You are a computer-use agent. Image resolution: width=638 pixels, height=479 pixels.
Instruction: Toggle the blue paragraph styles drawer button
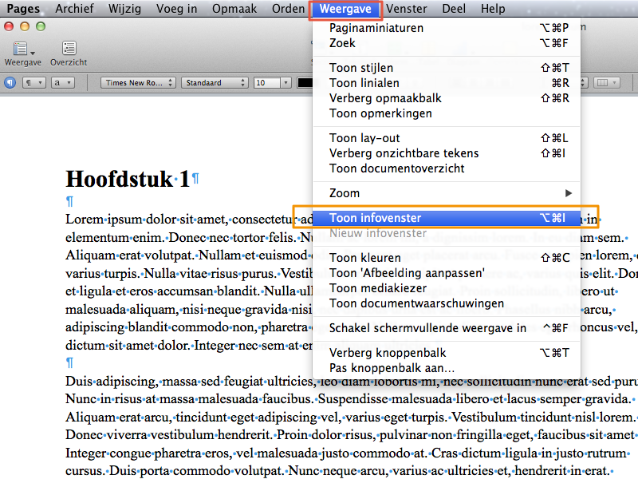point(10,83)
